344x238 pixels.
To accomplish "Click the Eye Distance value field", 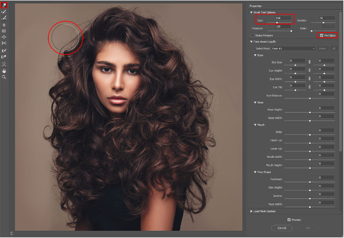I will coord(327,94).
